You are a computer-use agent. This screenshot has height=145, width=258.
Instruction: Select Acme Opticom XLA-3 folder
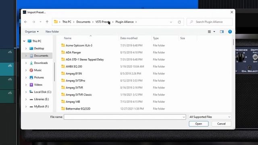(x=79, y=46)
